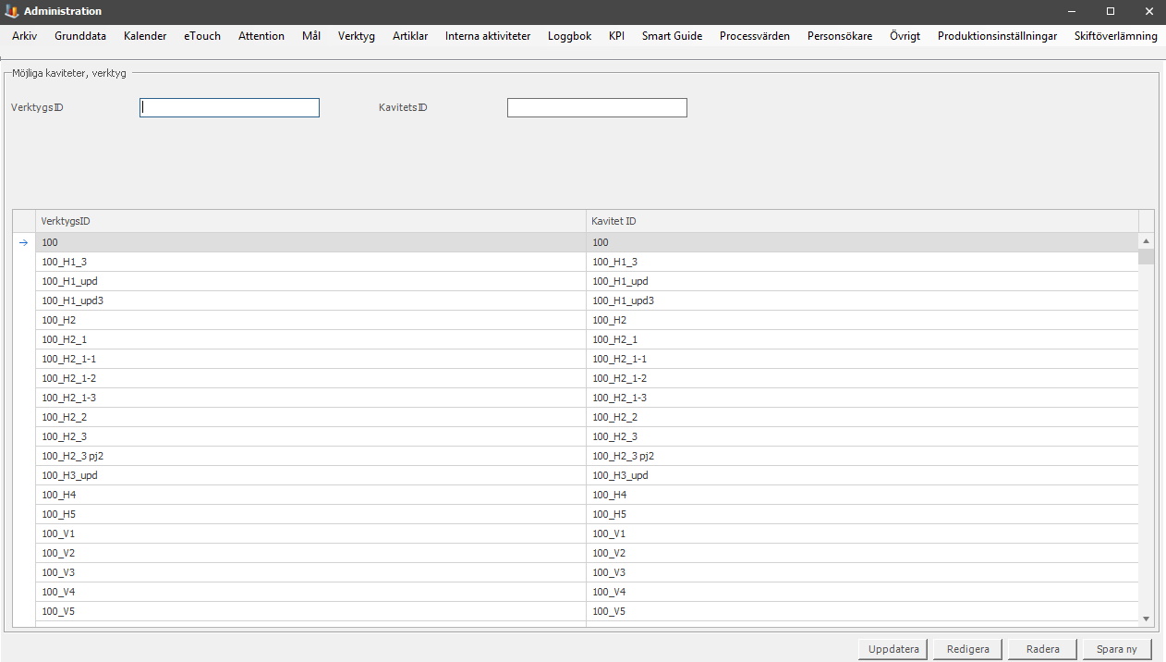Select the Kavitet ID cell 100_H2_1-2

pos(862,378)
